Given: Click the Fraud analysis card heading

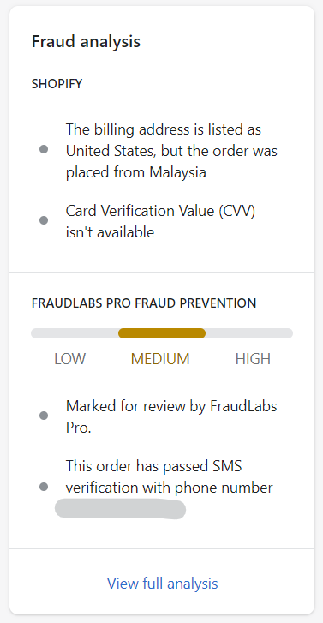Looking at the screenshot, I should coord(86,41).
